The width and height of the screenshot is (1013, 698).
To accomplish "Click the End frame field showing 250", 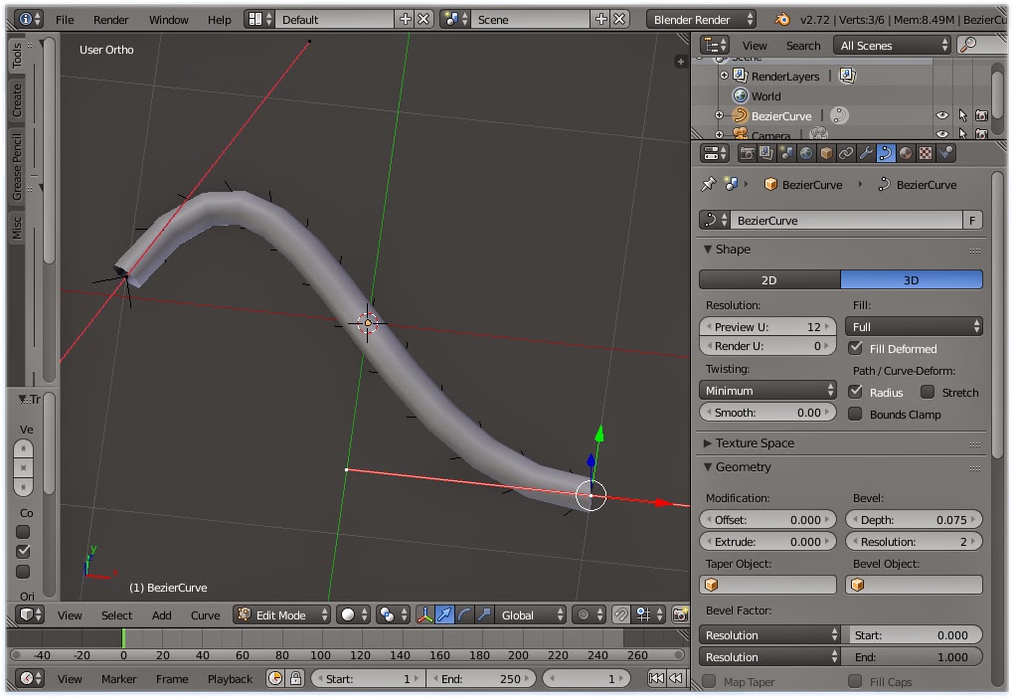I will (x=482, y=678).
